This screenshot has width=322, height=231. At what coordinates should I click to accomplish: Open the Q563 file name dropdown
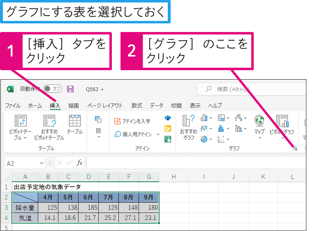point(102,89)
